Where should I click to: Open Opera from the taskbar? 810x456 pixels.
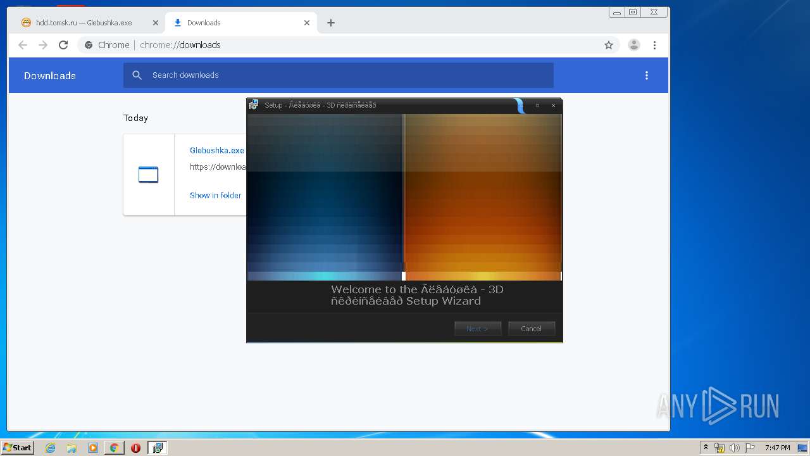pyautogui.click(x=135, y=448)
